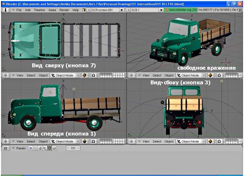
Task: Open the Logic context icon in Panels header
Action: [30, 148]
